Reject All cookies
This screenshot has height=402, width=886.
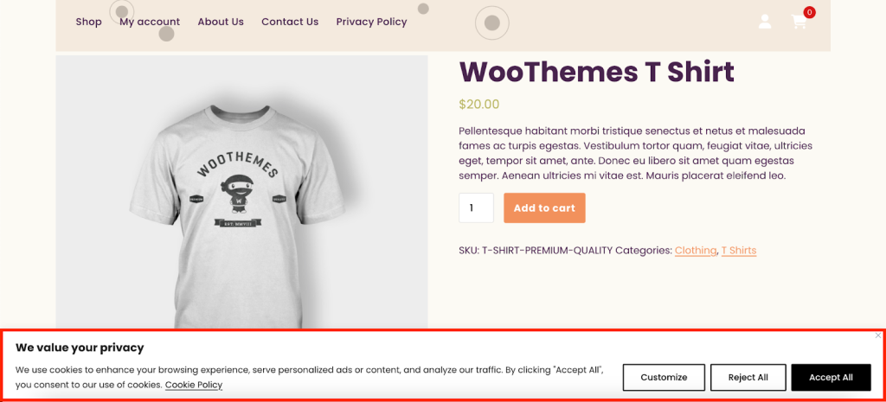[x=748, y=377]
